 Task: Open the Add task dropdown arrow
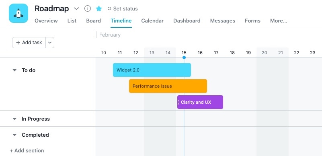point(50,43)
